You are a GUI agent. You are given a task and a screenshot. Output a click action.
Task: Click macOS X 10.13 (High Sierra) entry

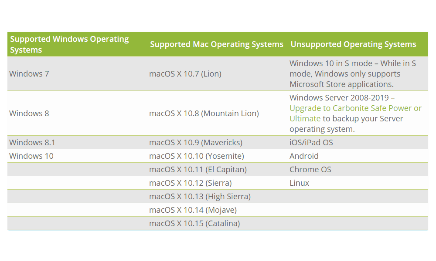(x=200, y=197)
